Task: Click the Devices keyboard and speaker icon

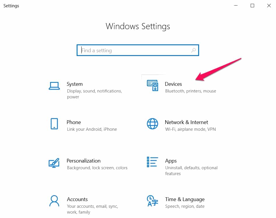Action: pyautogui.click(x=152, y=86)
